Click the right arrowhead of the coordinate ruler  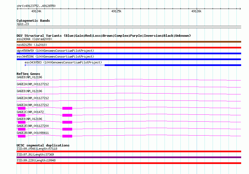click(240, 9)
